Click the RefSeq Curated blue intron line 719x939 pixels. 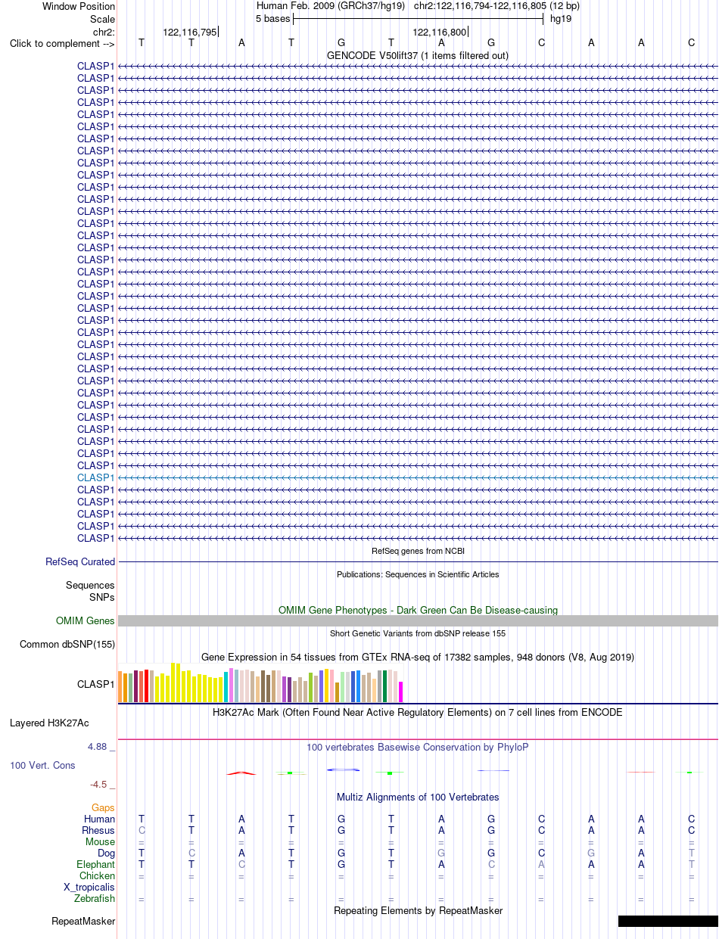coord(418,562)
